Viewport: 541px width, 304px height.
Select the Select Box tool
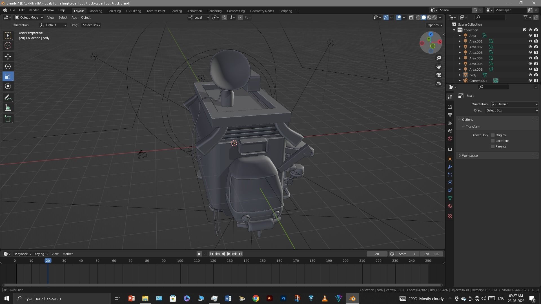tap(8, 35)
